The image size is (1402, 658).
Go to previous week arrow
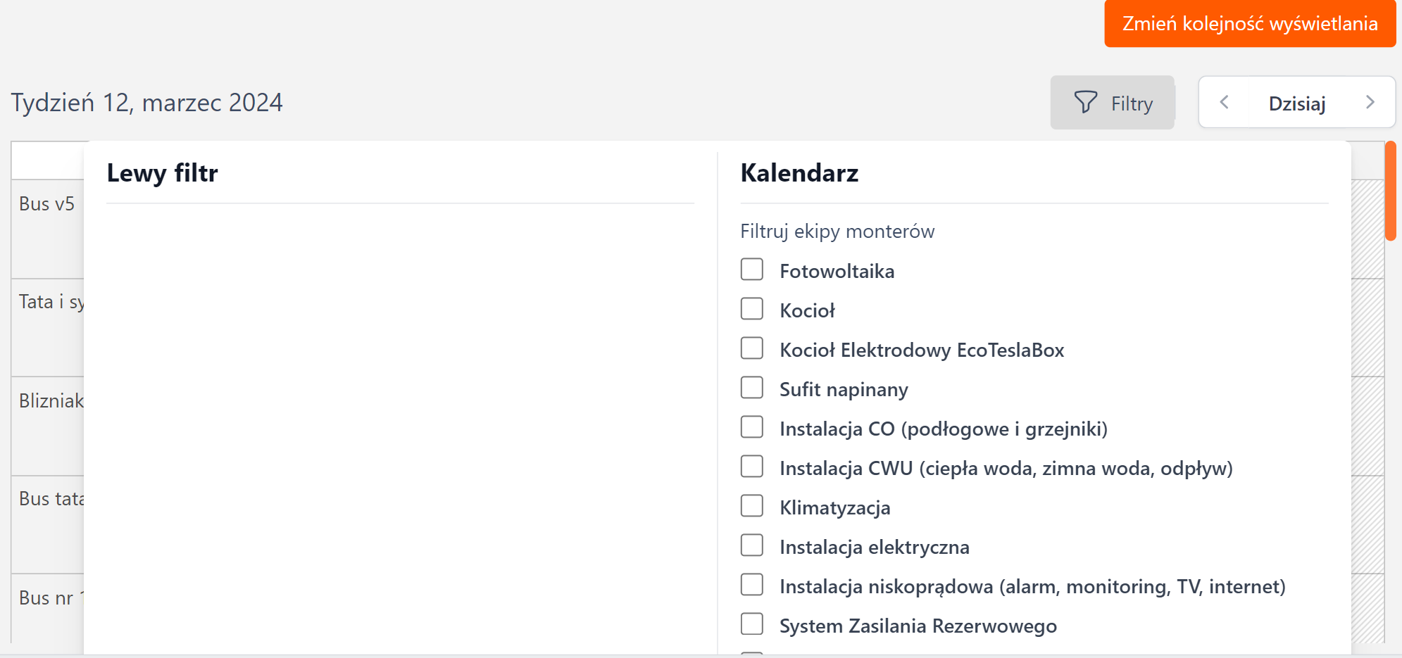tap(1225, 103)
